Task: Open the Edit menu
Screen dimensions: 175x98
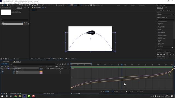Action: click(4, 3)
